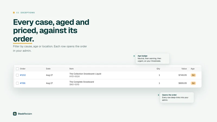The width and height of the screenshot is (217, 122).
Task: Check the box for order #1196
Action: (17, 83)
